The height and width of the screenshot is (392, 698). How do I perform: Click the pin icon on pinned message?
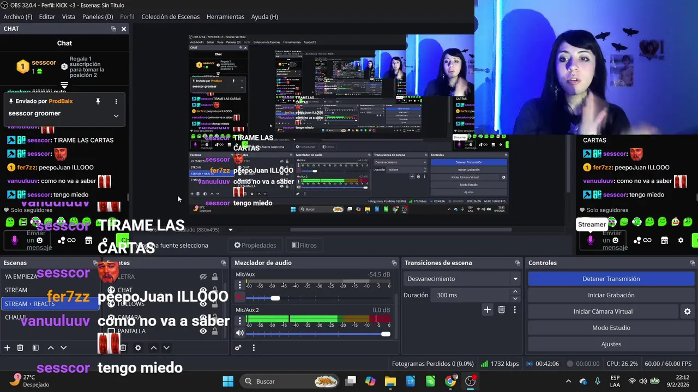coord(98,101)
